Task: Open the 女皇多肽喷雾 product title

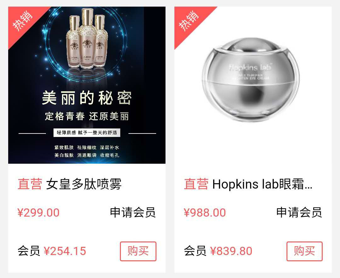Action: click(x=84, y=184)
